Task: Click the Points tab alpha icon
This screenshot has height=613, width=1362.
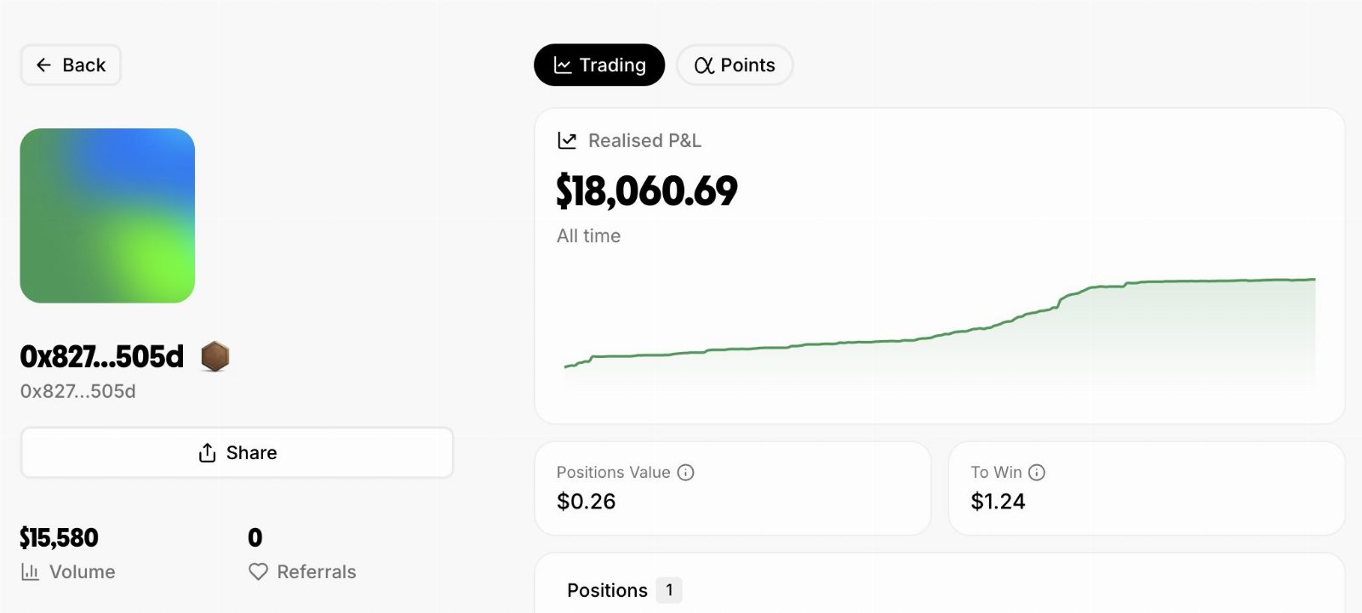Action: pyautogui.click(x=704, y=65)
